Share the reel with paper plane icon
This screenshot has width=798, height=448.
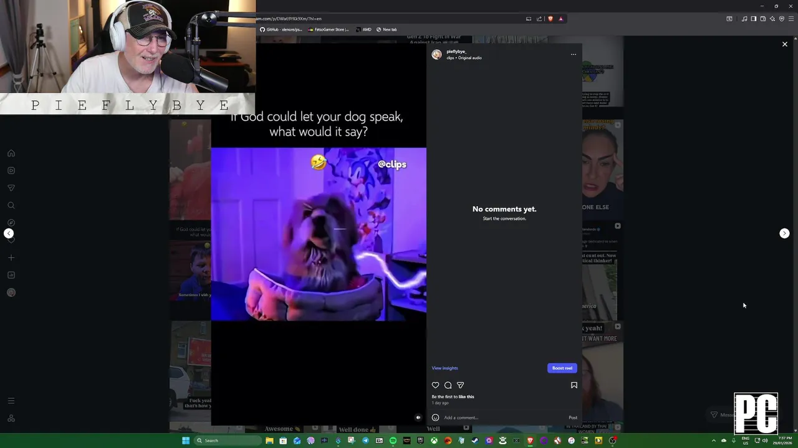(x=460, y=385)
